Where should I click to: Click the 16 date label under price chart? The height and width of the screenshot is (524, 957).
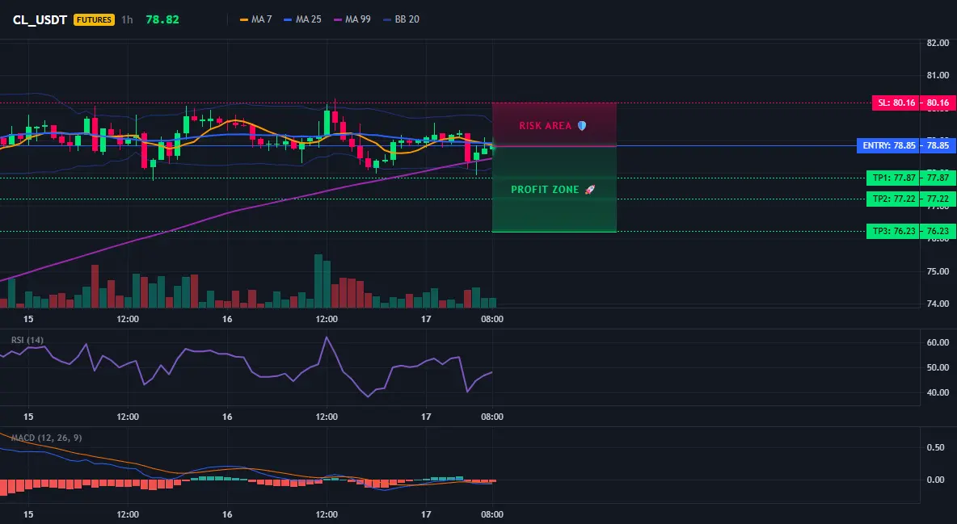(x=227, y=319)
